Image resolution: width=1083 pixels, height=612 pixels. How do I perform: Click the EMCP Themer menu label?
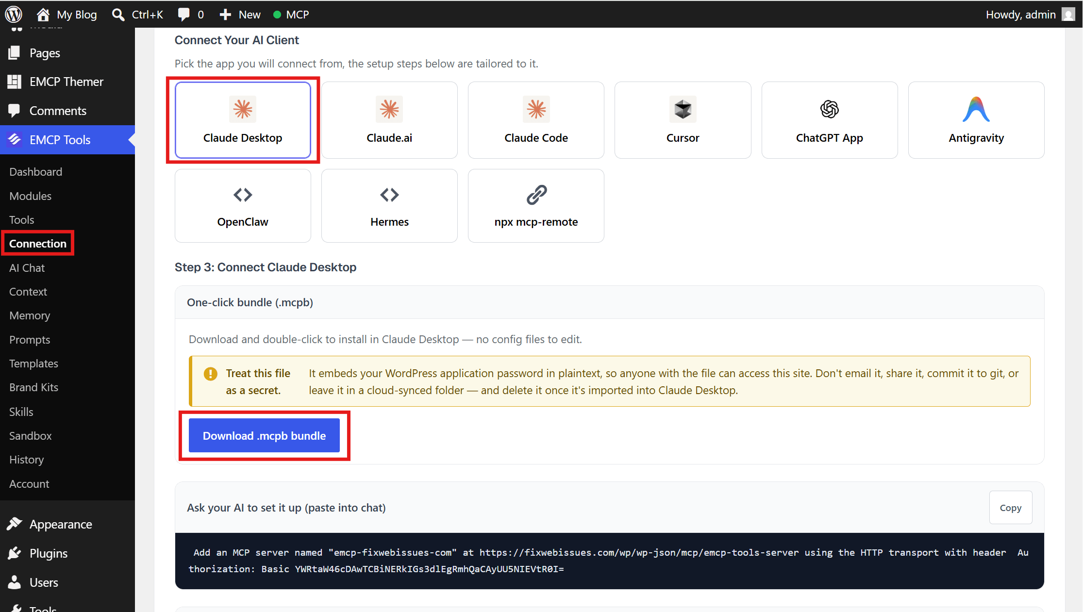(67, 82)
